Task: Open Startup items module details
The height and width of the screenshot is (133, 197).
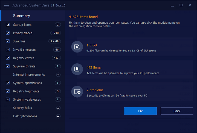Action: pos(22,25)
